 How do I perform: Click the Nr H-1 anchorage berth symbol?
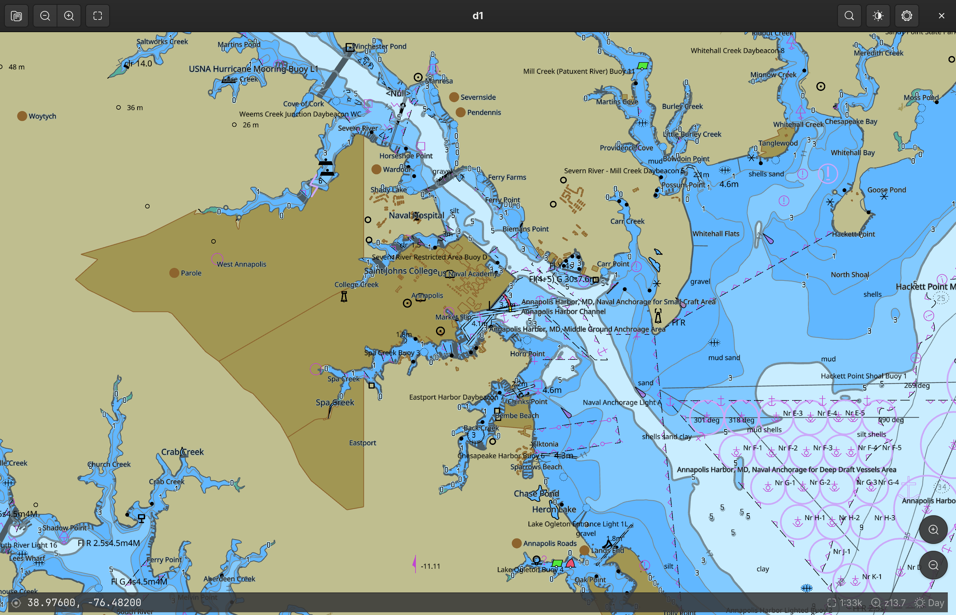(798, 522)
